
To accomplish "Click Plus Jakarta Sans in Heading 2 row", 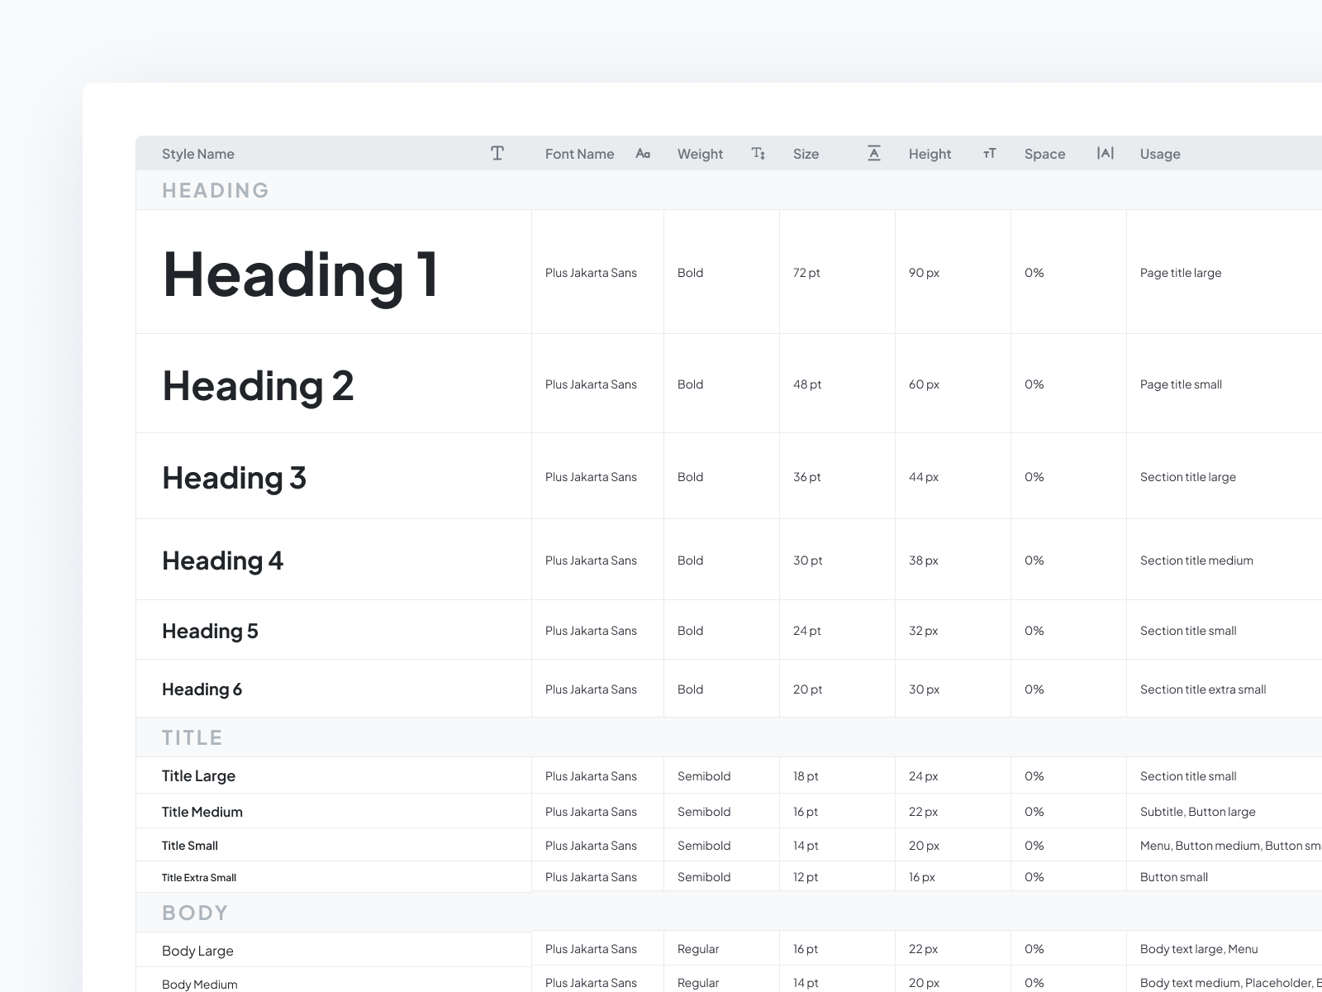I will click(x=591, y=384).
